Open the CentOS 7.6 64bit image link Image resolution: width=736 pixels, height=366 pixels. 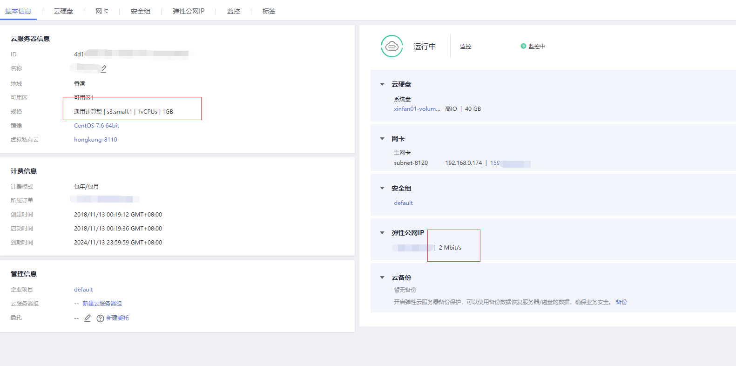(x=96, y=126)
